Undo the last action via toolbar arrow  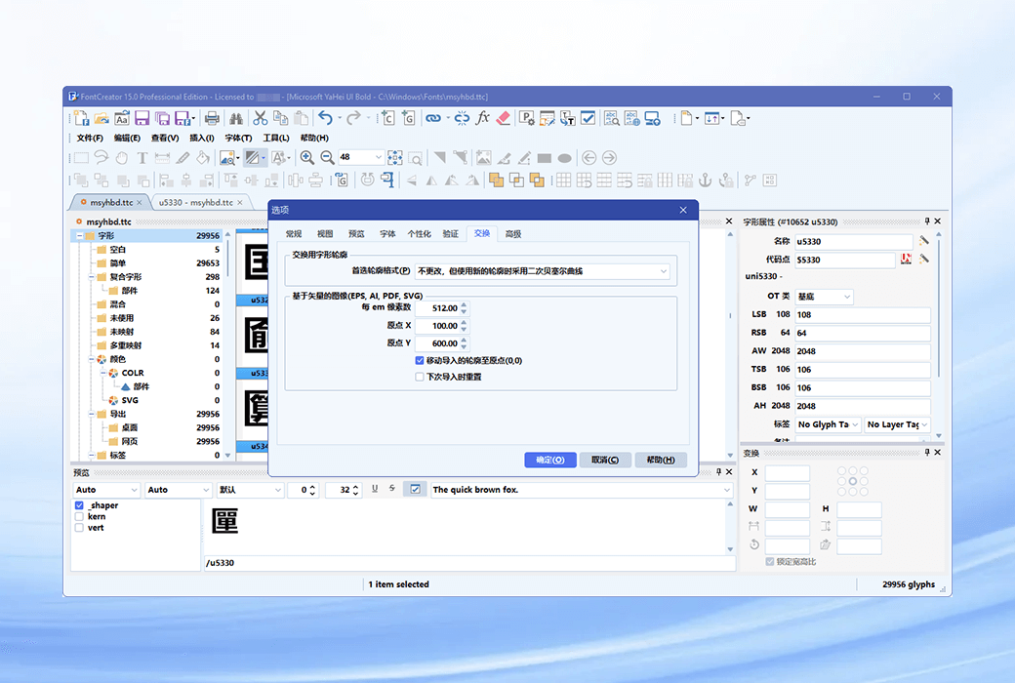coord(325,118)
